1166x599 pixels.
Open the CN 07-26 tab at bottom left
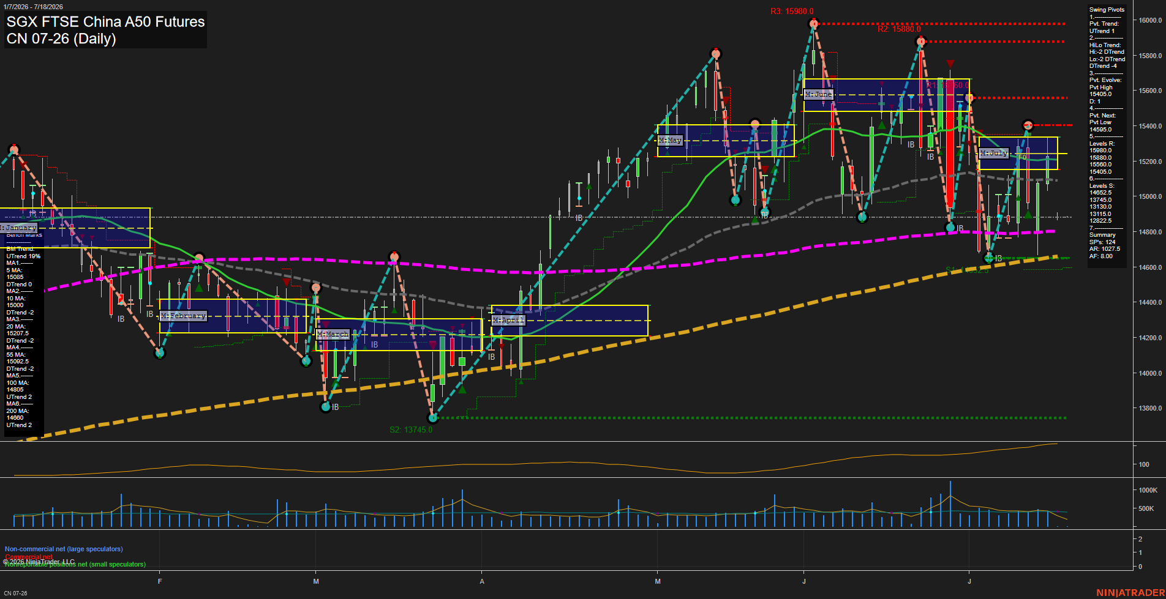(15, 593)
